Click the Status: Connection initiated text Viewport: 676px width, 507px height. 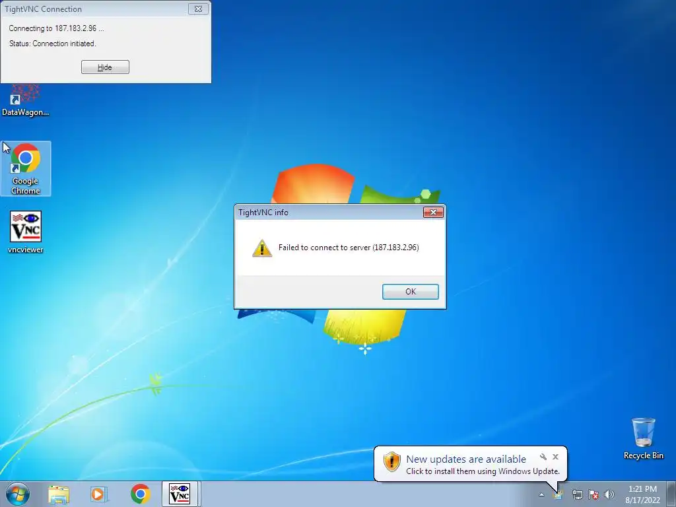click(53, 44)
